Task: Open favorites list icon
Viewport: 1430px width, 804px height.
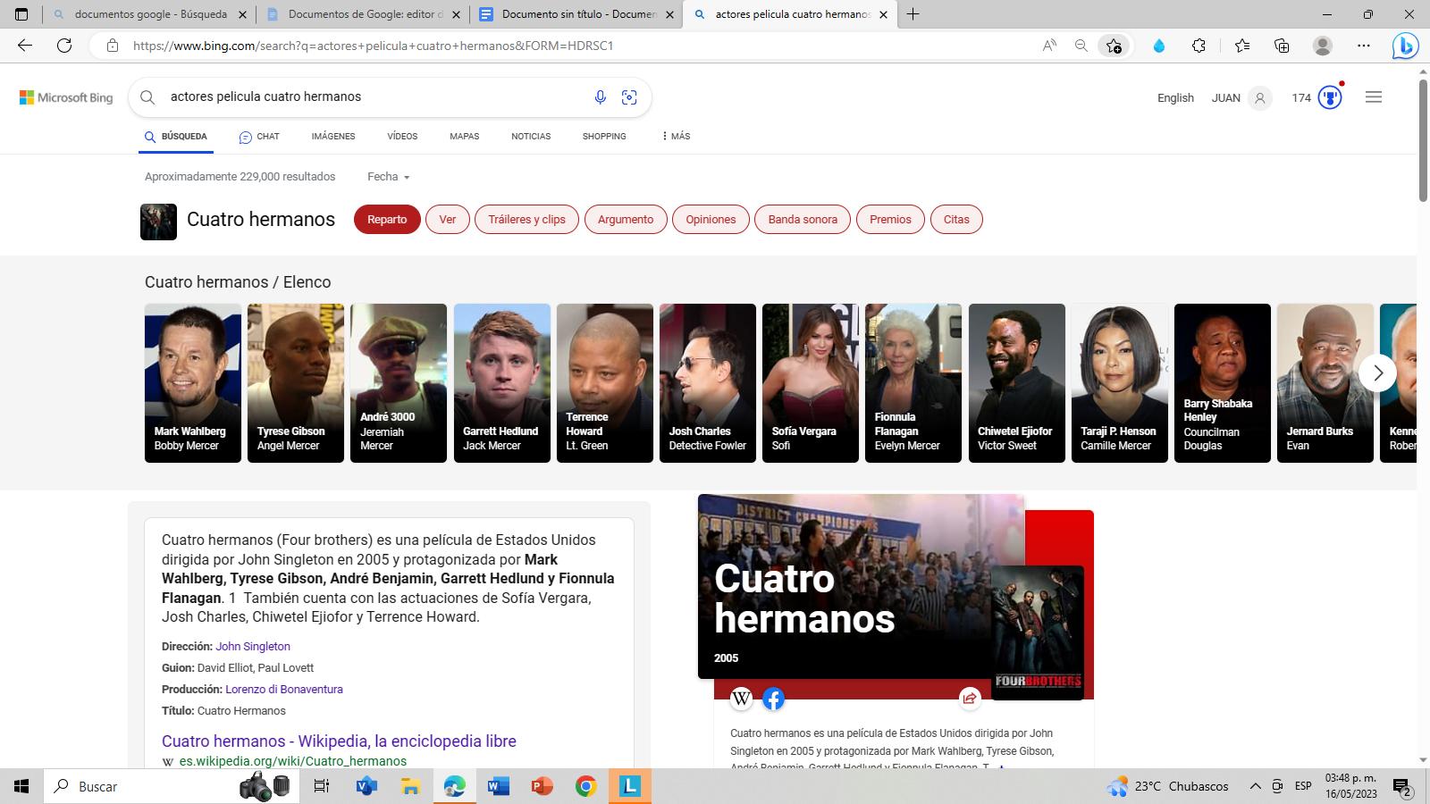Action: pos(1242,46)
